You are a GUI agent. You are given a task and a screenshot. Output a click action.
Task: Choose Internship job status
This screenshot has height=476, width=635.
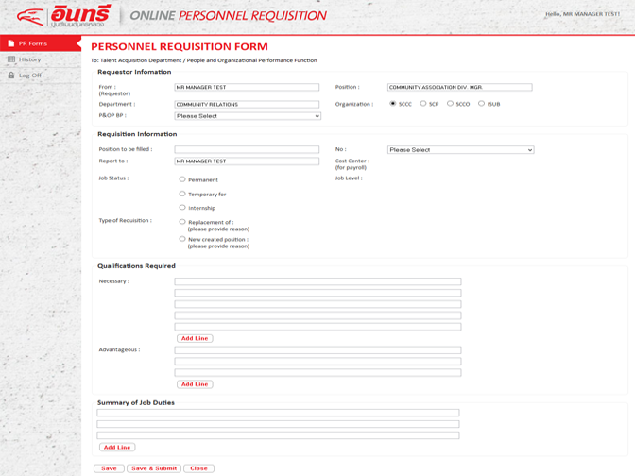pos(182,207)
